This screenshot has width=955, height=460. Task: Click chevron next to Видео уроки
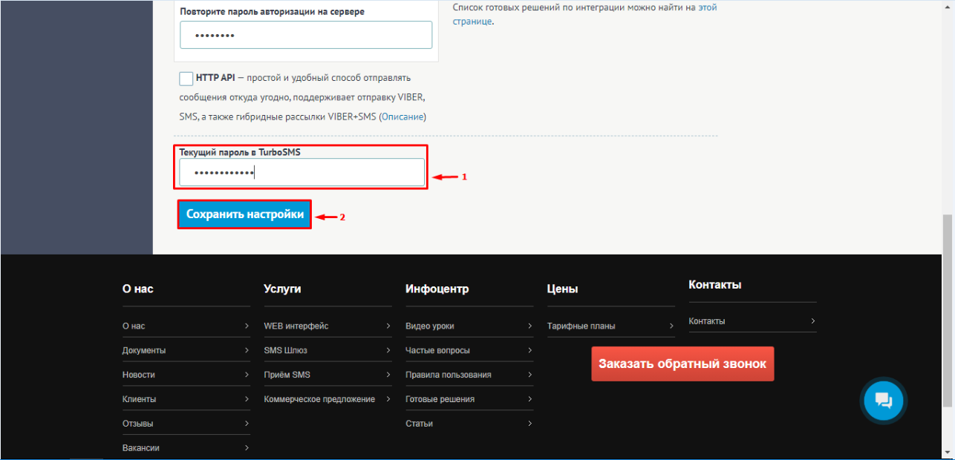[529, 326]
